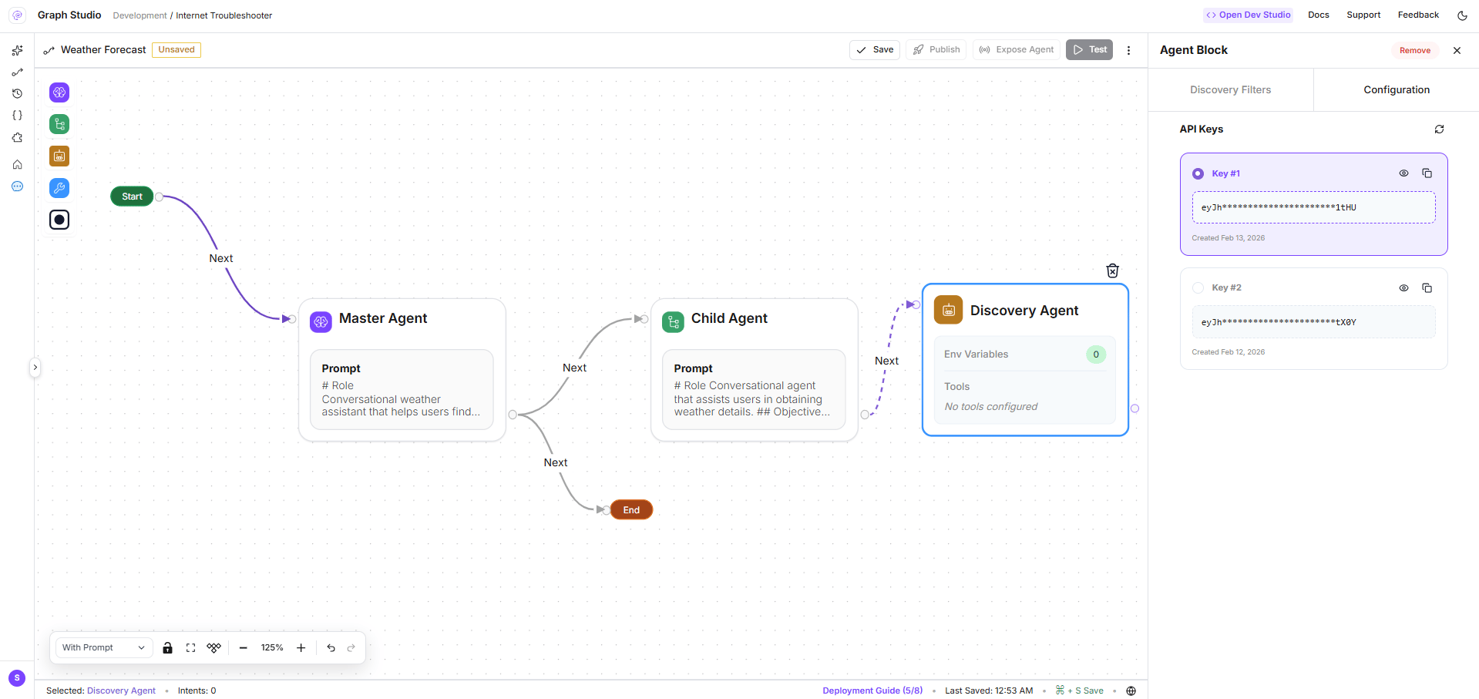Run the Test button
Viewport: 1479px width, 699px height.
tap(1089, 50)
